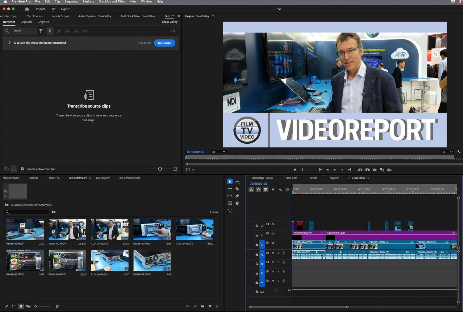463x312 pixels.
Task: Switch to the Telycam sequence tab
Action: pyautogui.click(x=334, y=178)
